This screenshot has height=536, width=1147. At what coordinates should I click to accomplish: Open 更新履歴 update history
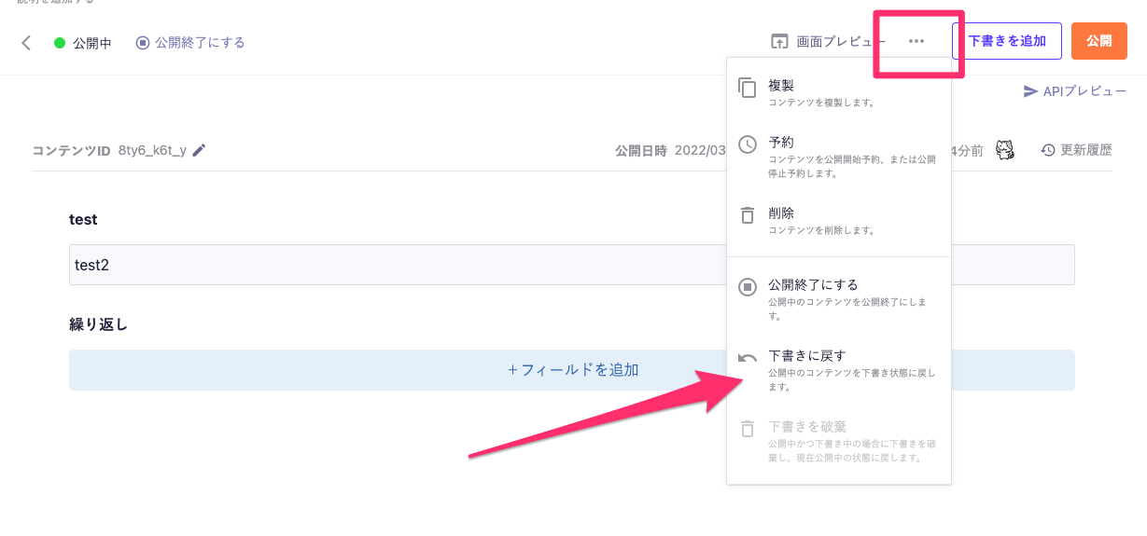pos(1076,150)
